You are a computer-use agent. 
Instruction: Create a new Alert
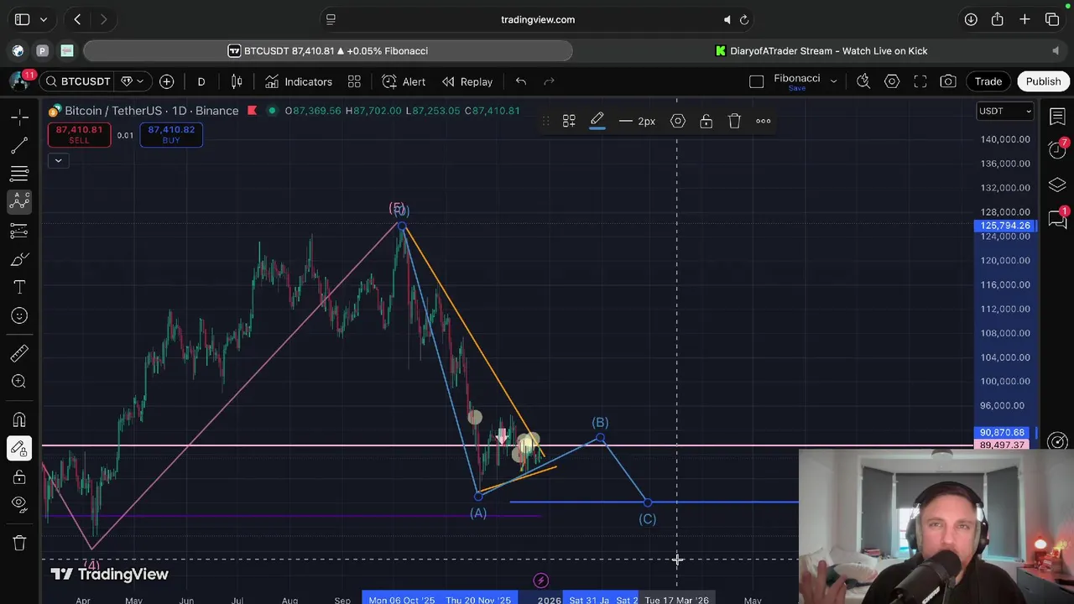[x=404, y=81]
